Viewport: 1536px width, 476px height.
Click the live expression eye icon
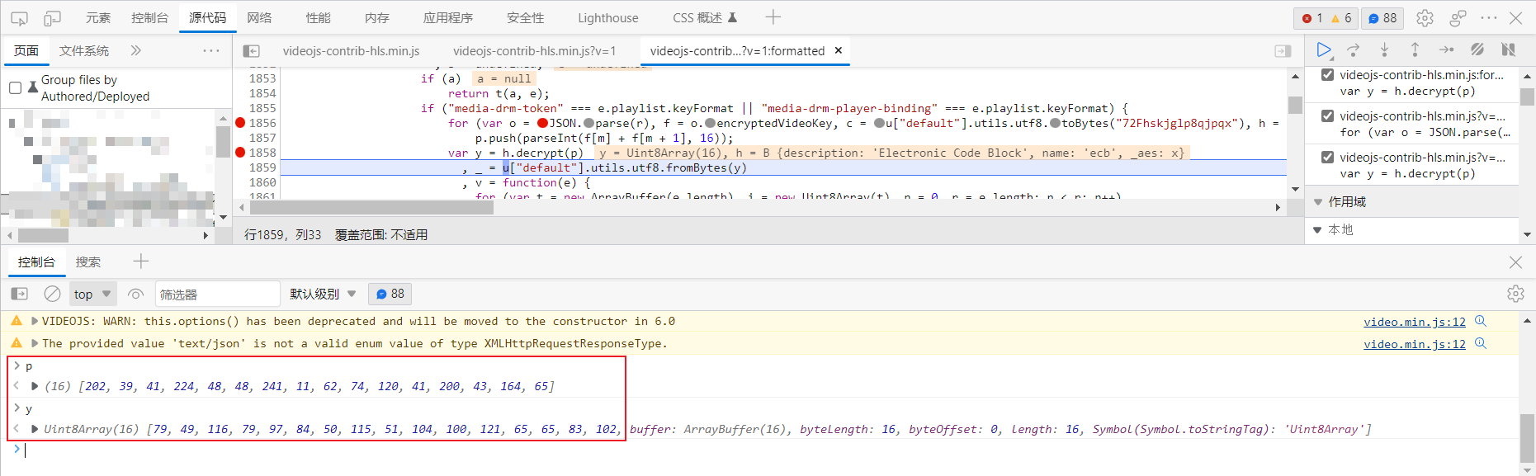coord(136,294)
